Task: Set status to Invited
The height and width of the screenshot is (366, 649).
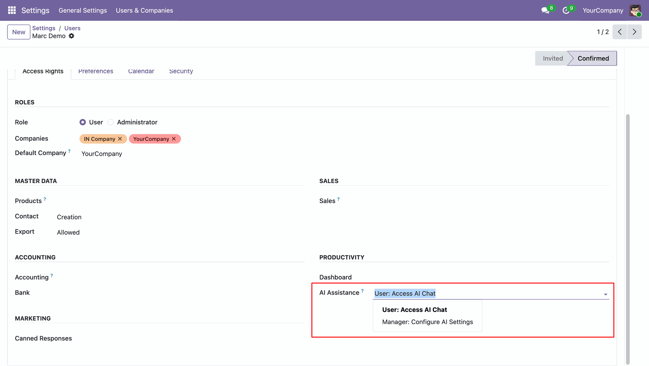Action: coord(552,58)
